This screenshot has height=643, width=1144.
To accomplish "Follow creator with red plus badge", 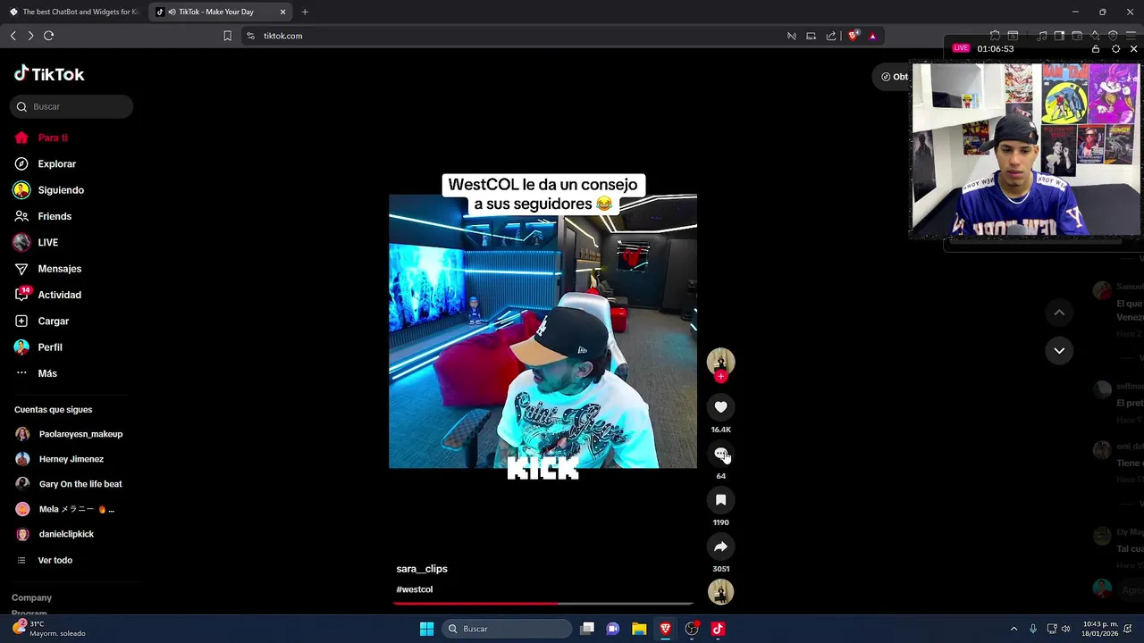I will [x=720, y=376].
